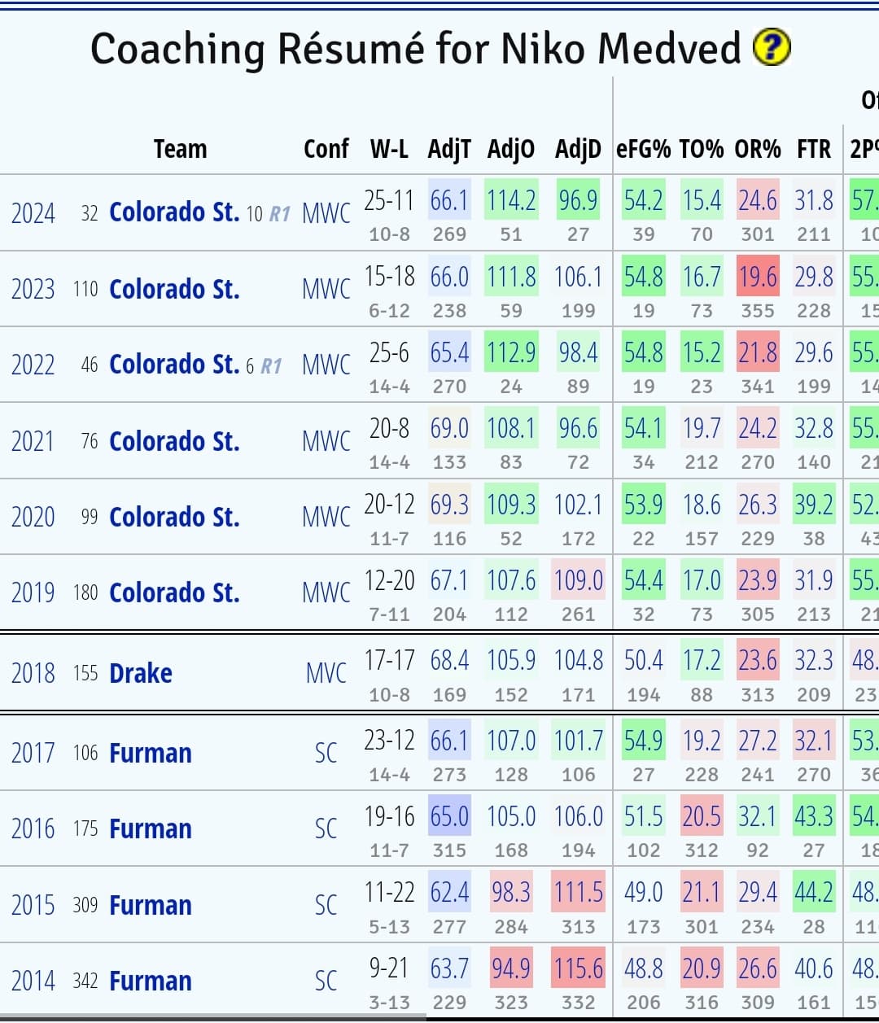Open the 2017 Furman team link
This screenshot has height=1023, width=879.
(x=151, y=753)
